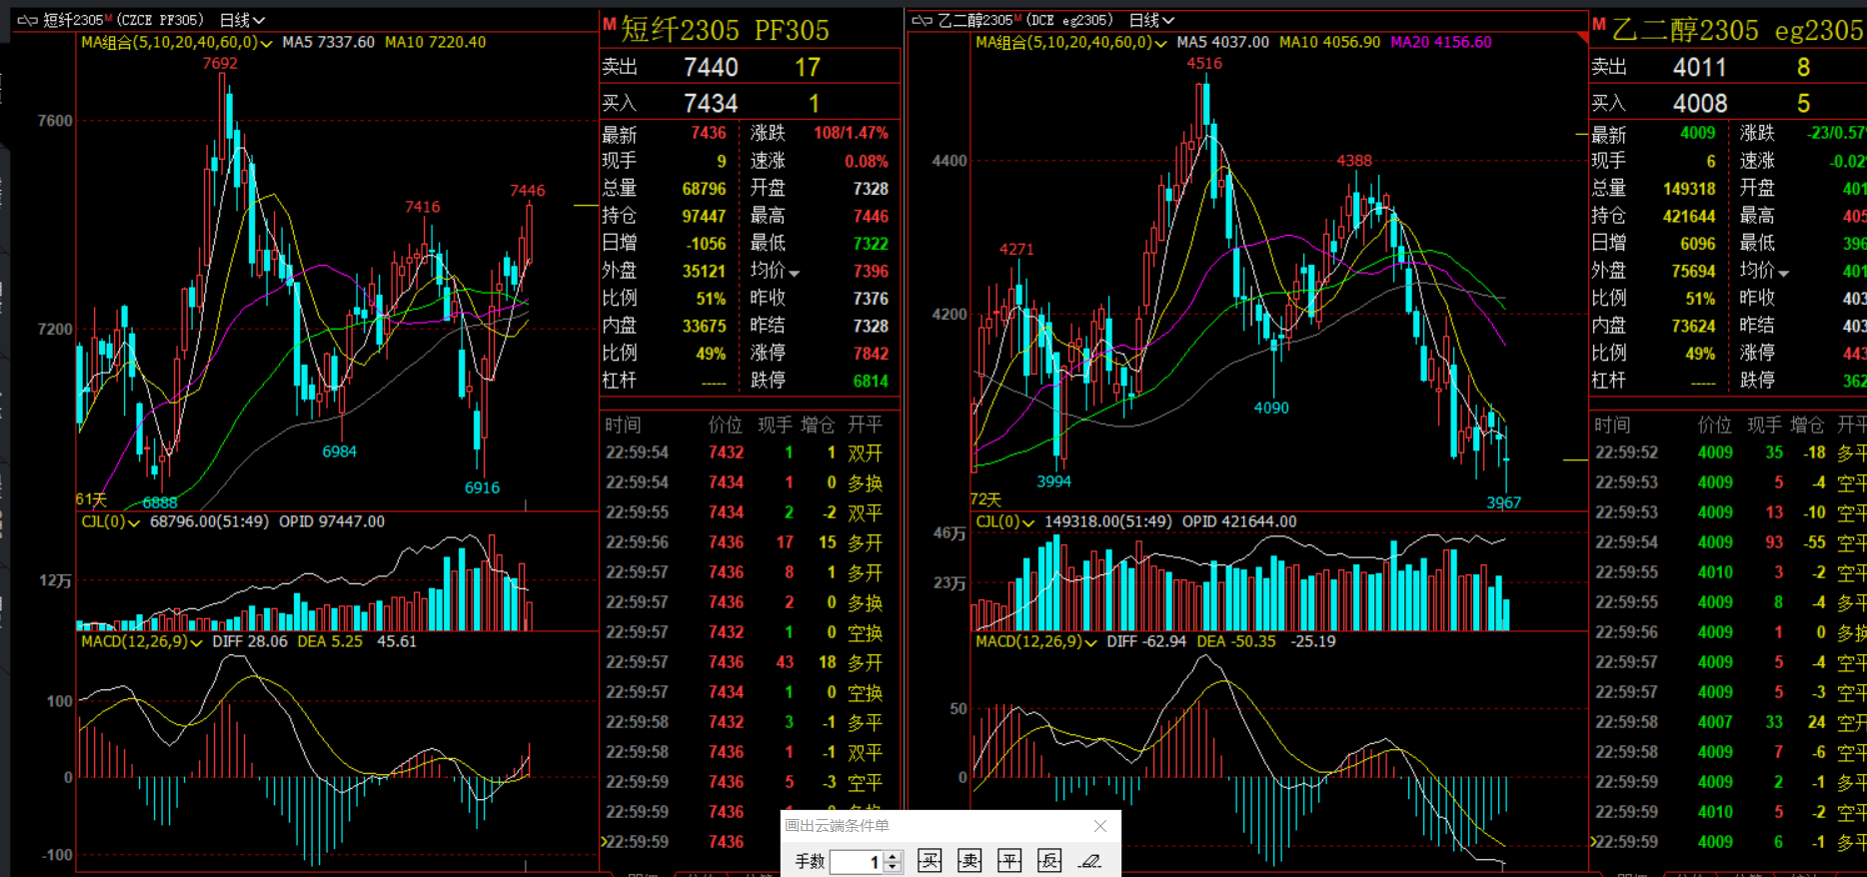Select the 平 (close position) line icon
1867x877 pixels.
(1009, 861)
